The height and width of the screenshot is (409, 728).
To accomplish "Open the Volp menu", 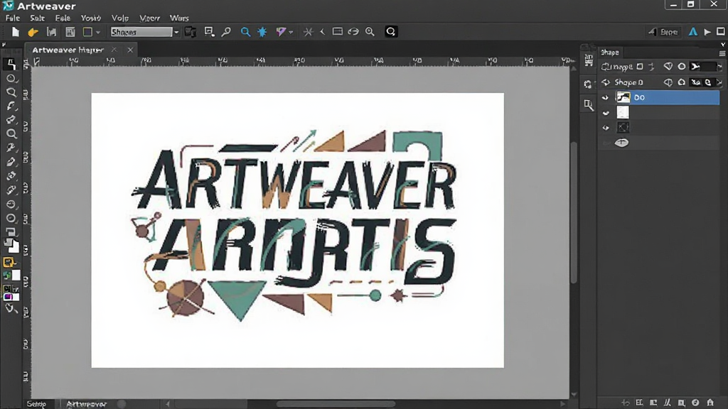I will [119, 18].
